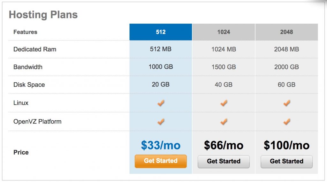Click the Linux checkmark in 1024 column

click(x=224, y=103)
